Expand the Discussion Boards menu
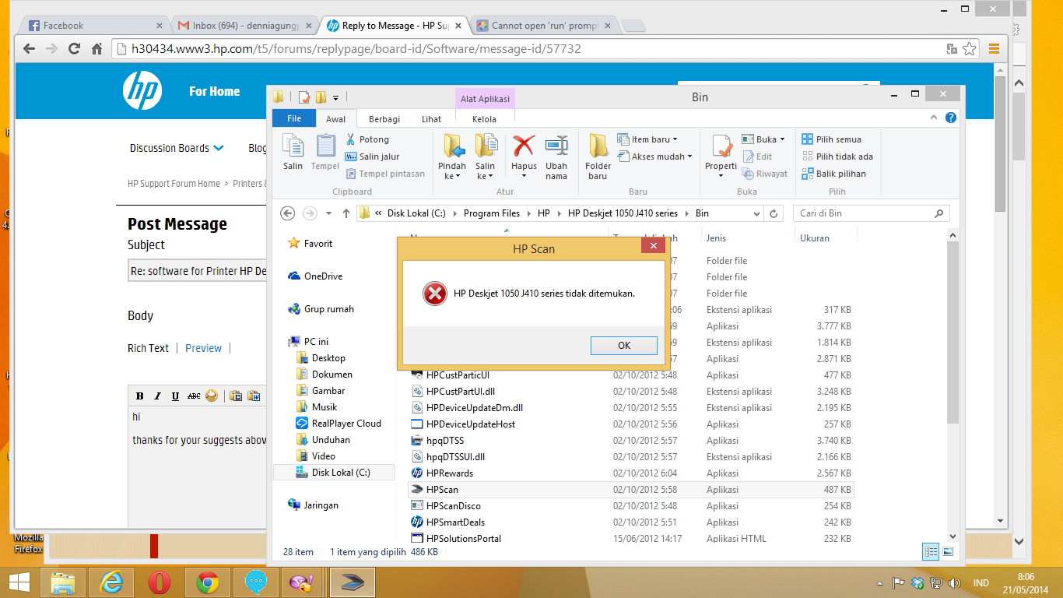 tap(176, 148)
